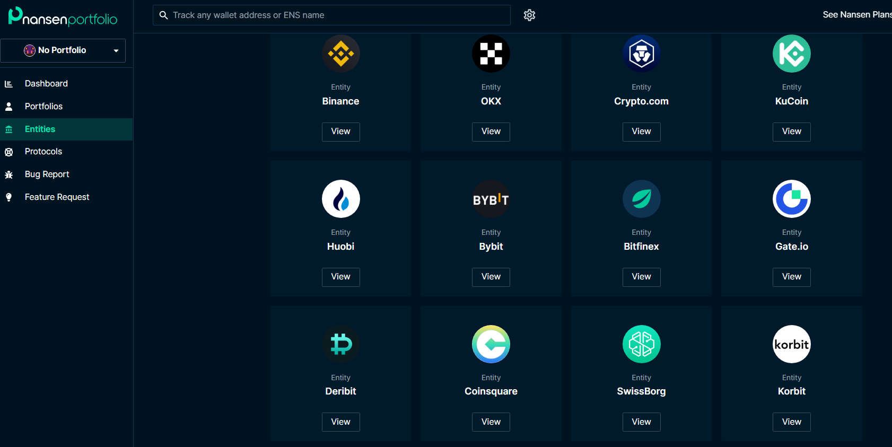Viewport: 892px width, 447px height.
Task: Select Protocols in the sidebar
Action: click(x=43, y=152)
